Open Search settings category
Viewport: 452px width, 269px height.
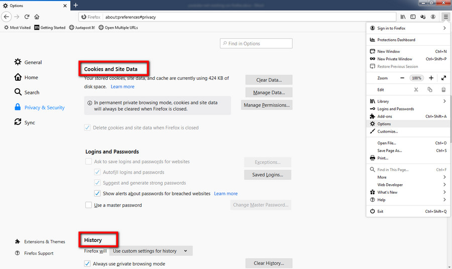pos(27,92)
